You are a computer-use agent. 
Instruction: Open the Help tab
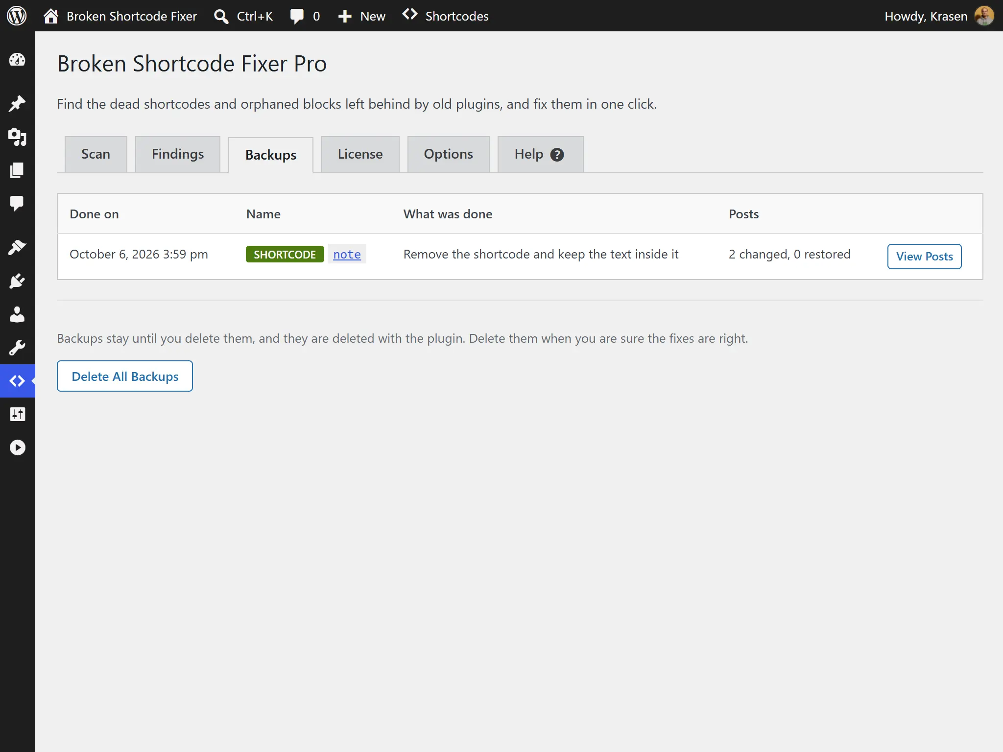point(540,154)
